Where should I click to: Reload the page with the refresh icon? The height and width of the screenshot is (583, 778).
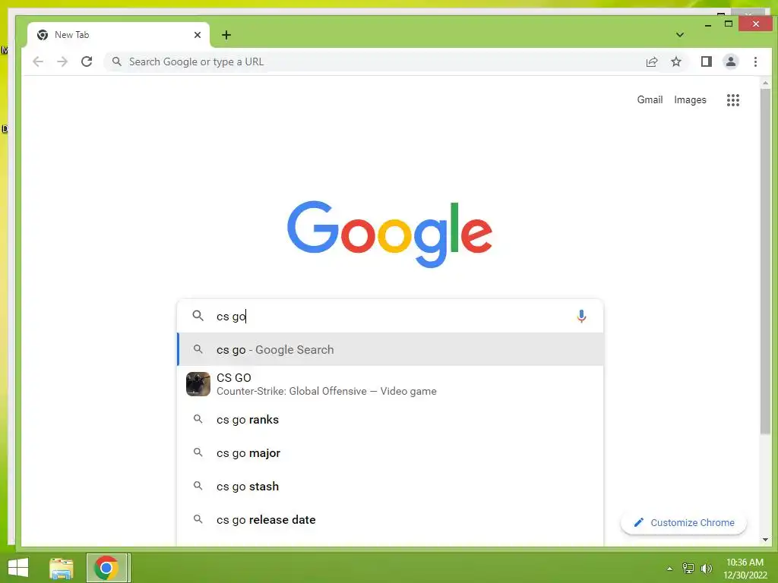click(87, 61)
